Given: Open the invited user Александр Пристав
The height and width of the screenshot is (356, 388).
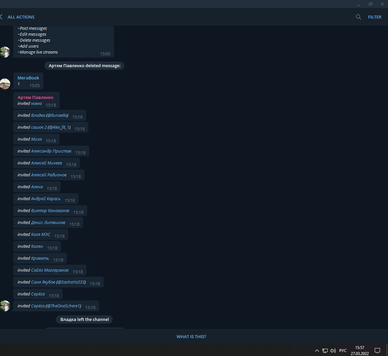Looking at the screenshot, I should [51, 151].
